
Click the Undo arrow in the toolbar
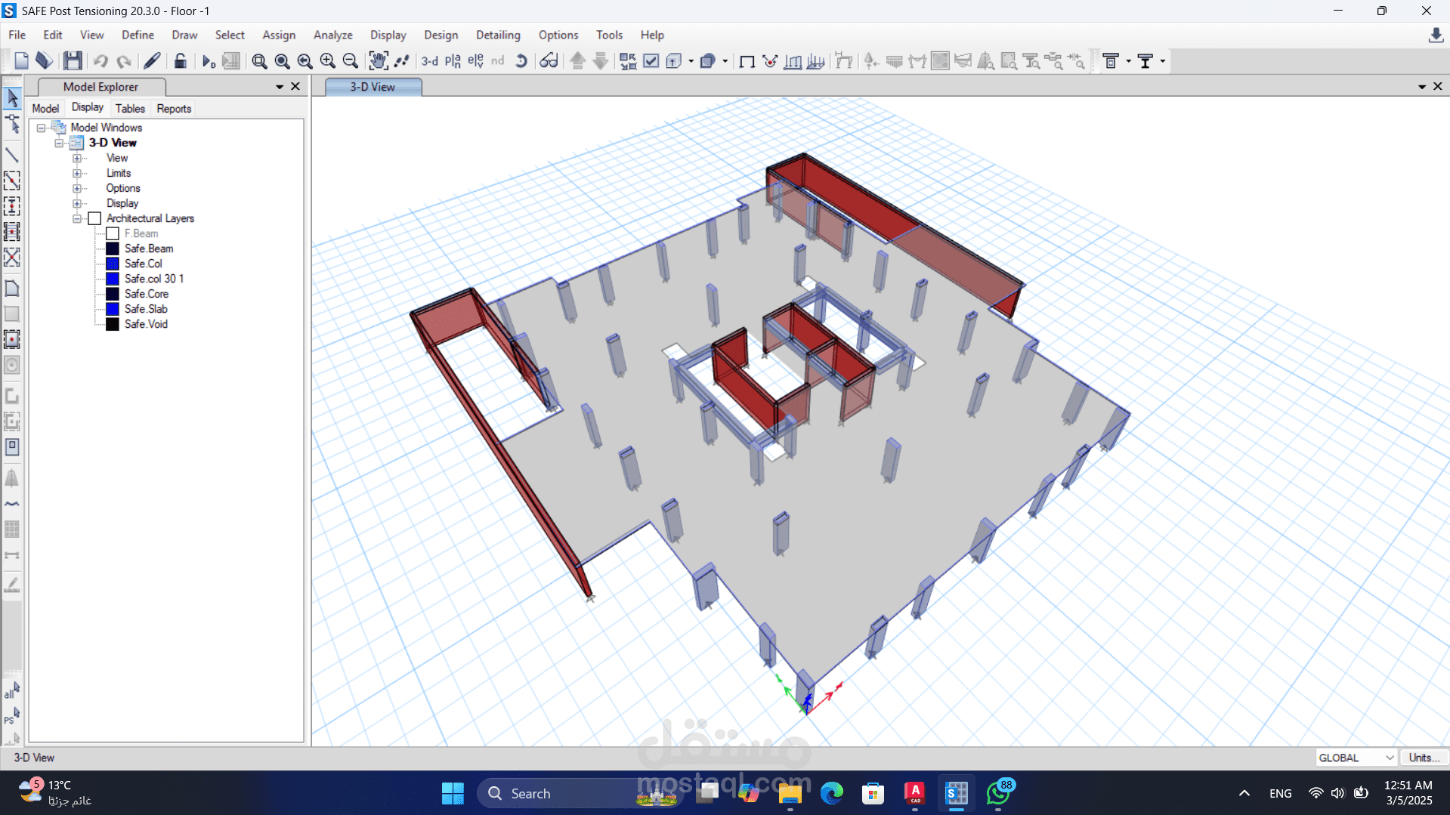pyautogui.click(x=100, y=61)
